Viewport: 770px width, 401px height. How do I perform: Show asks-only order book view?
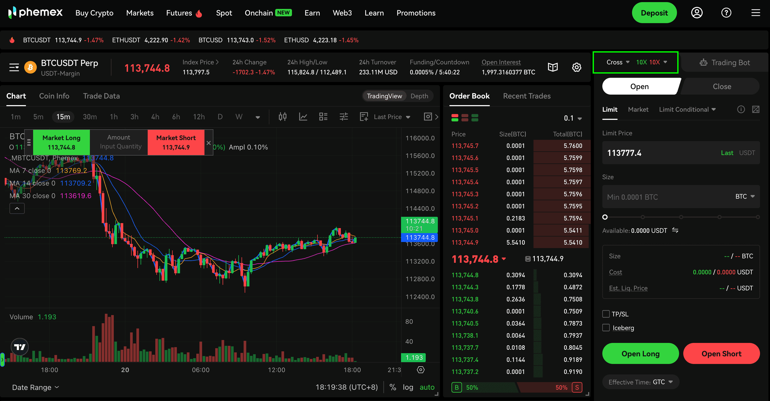coord(465,118)
